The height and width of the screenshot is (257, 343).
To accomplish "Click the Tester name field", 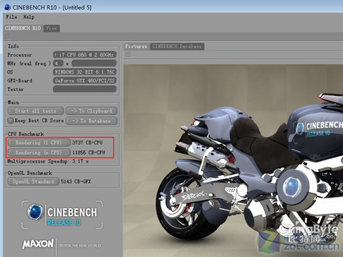I will pyautogui.click(x=85, y=89).
